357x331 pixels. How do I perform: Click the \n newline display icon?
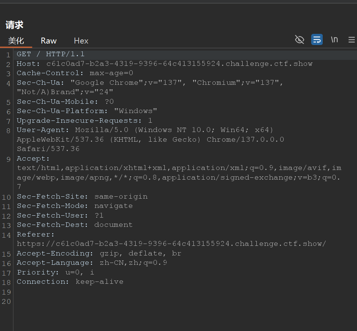pos(334,39)
